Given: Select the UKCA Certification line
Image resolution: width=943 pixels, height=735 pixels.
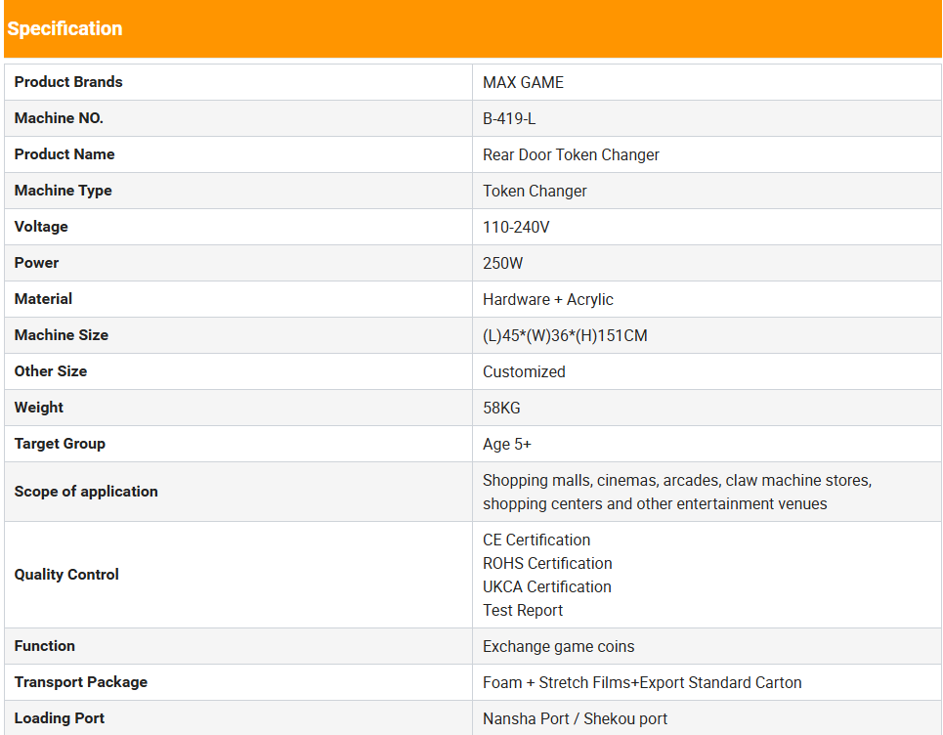Looking at the screenshot, I should click(x=547, y=586).
